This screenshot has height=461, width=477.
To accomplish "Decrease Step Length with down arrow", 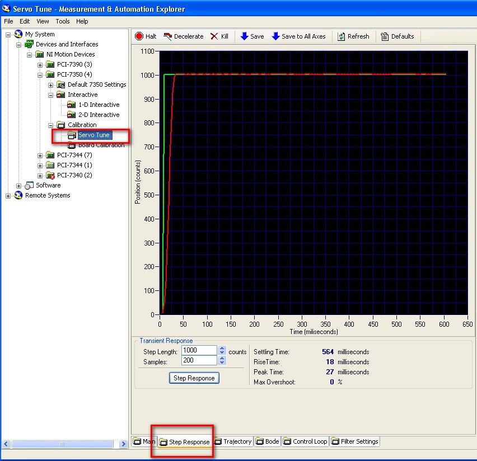I will tap(222, 353).
